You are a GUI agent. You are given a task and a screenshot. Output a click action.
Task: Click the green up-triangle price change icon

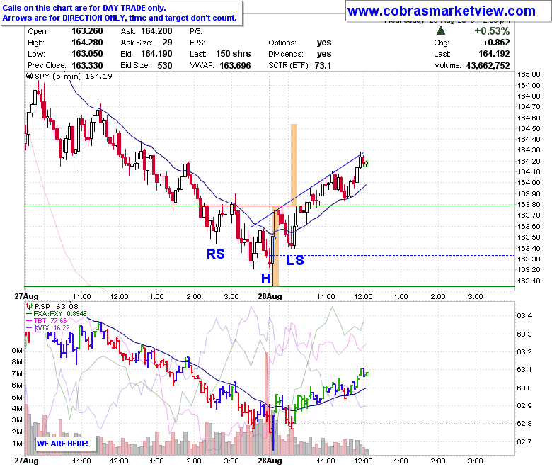click(x=440, y=31)
